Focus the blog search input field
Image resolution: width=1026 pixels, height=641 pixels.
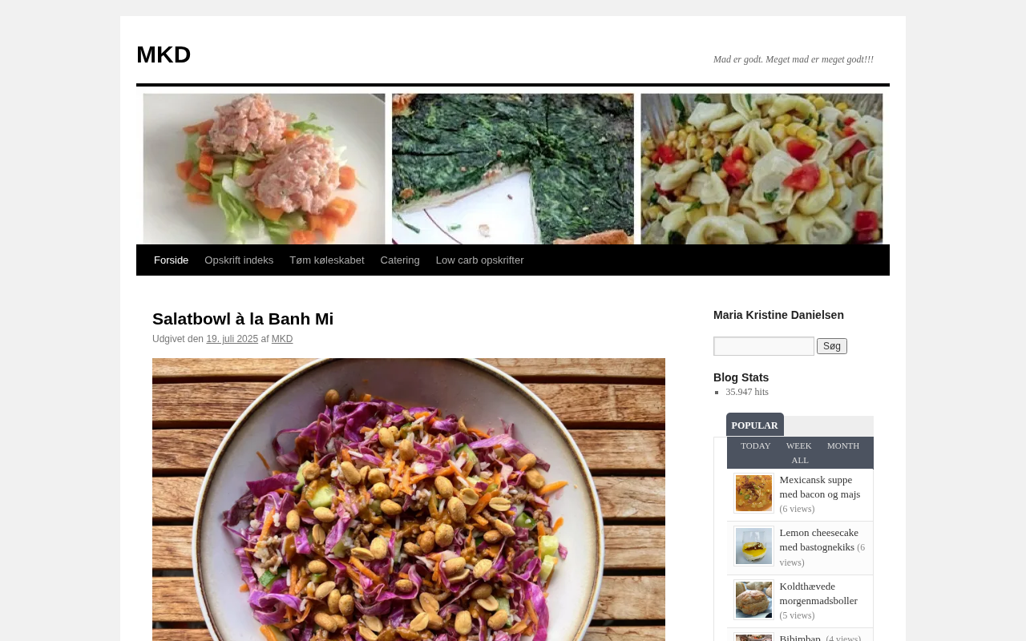(764, 346)
